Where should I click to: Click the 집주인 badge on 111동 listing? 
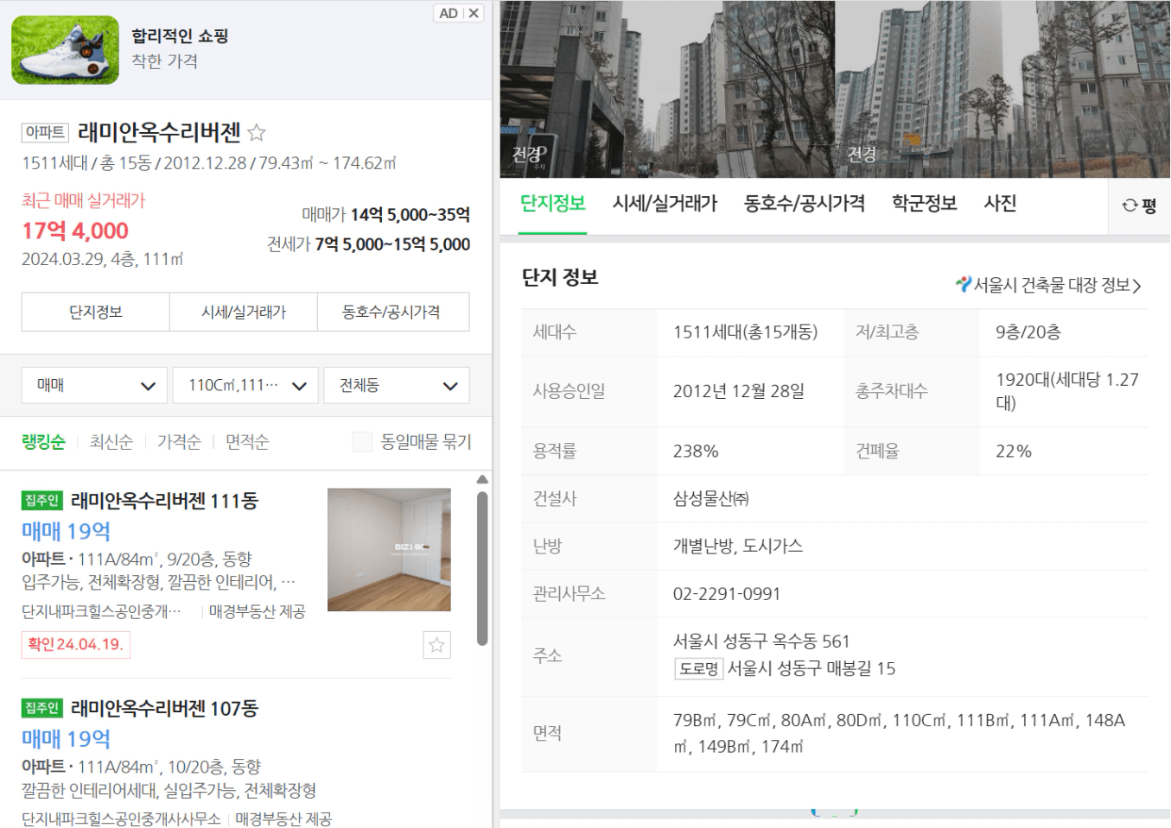coord(41,501)
